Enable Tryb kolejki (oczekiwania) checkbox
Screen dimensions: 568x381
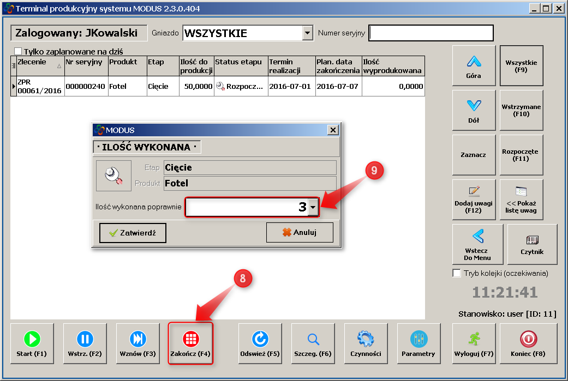(457, 273)
